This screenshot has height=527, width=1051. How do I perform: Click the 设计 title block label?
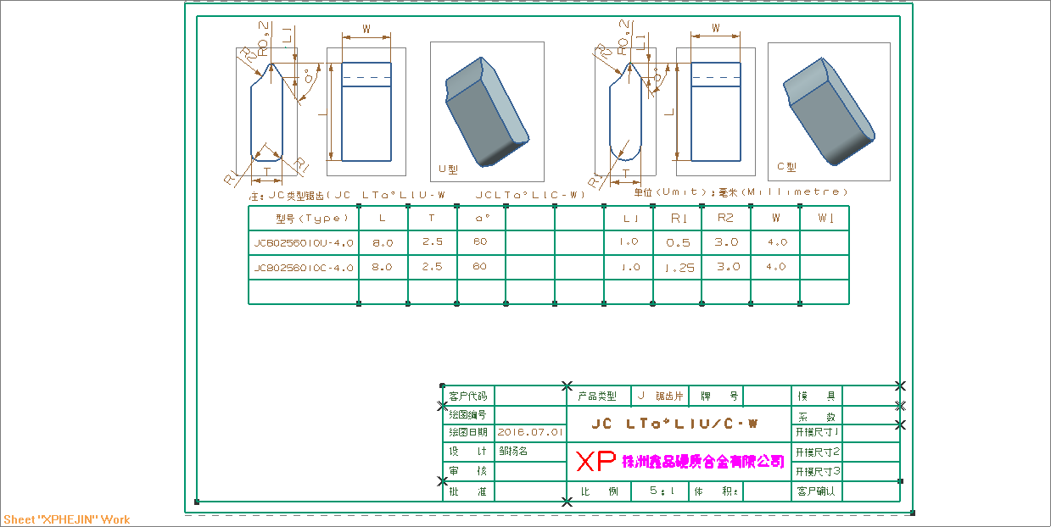[468, 452]
